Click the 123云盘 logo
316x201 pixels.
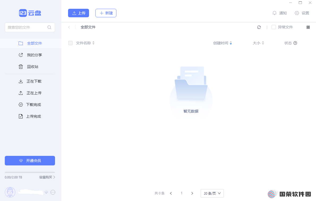[x=30, y=13]
